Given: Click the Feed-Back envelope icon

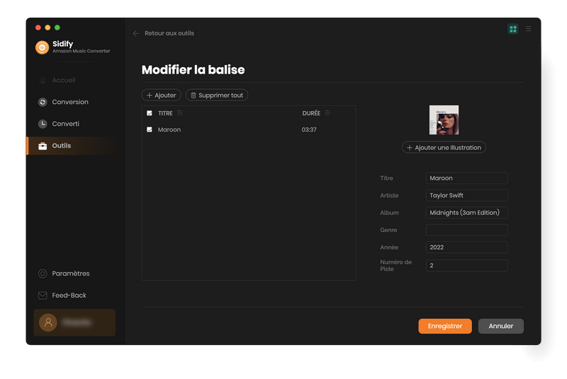Looking at the screenshot, I should [x=43, y=296].
